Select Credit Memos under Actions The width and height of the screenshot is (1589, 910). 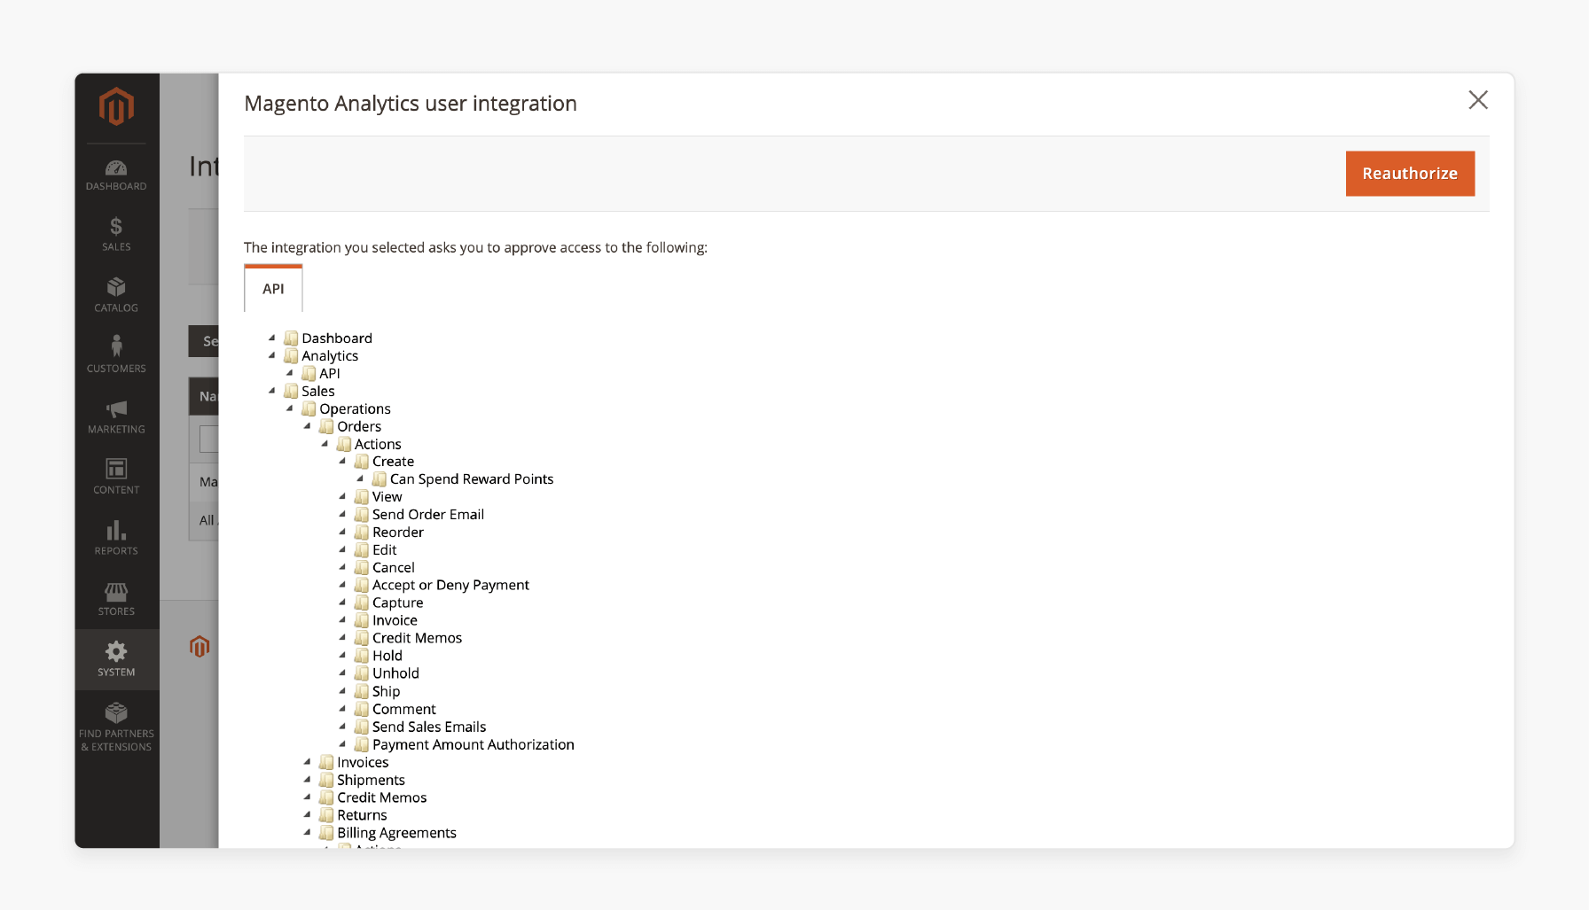417,638
